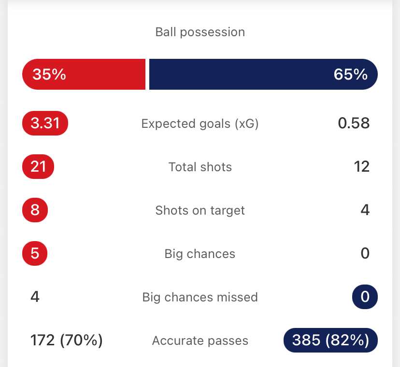Screen dimensions: 400x367
Task: Click the red 21 total shots badge
Action: point(38,167)
